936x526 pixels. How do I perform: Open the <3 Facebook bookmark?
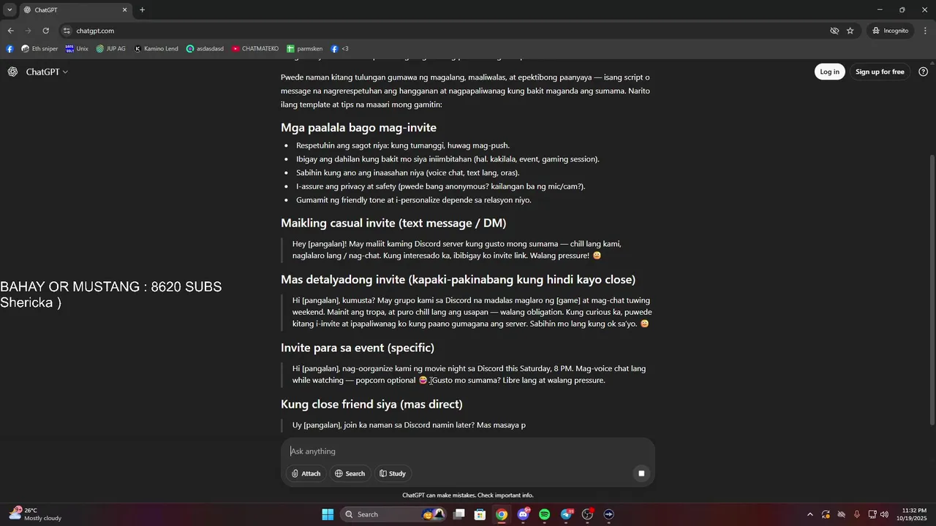point(339,49)
